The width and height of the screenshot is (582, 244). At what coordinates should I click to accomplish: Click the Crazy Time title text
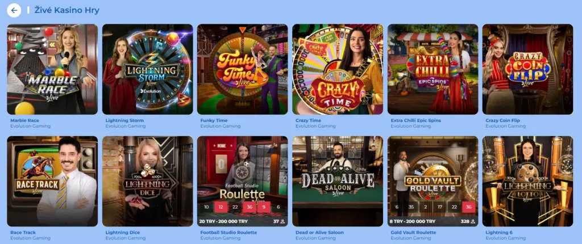tap(308, 120)
